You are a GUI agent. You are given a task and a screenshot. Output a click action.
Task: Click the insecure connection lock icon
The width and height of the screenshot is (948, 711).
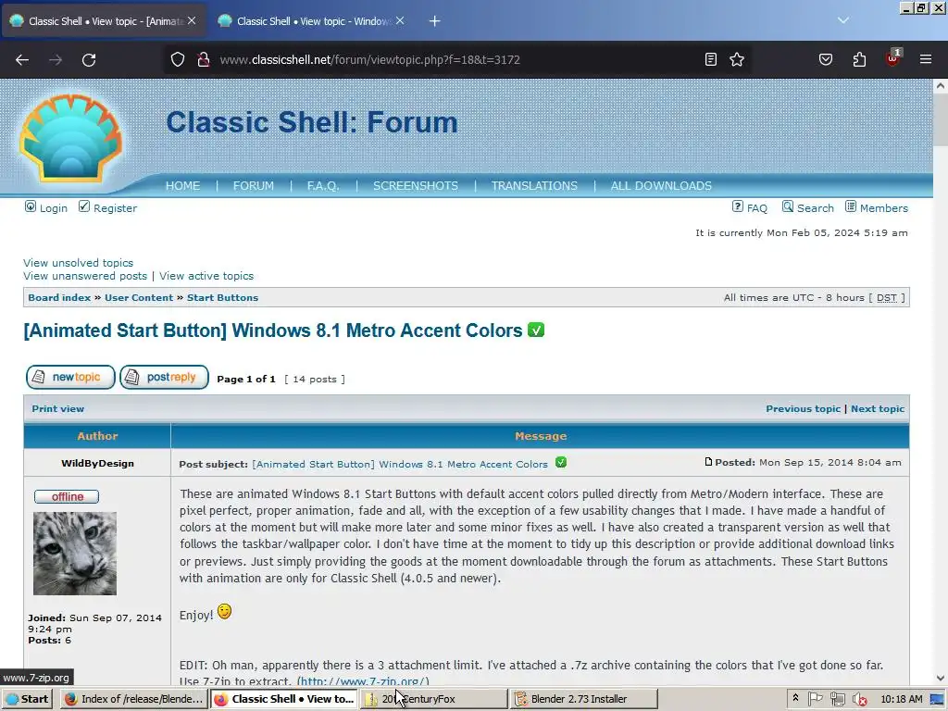point(204,59)
